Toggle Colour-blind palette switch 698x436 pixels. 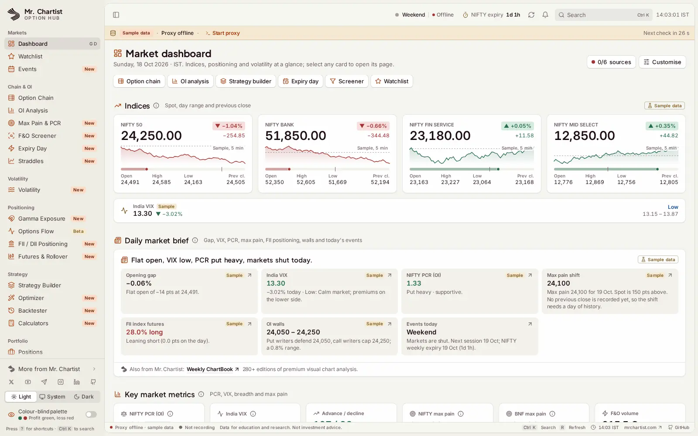click(91, 415)
